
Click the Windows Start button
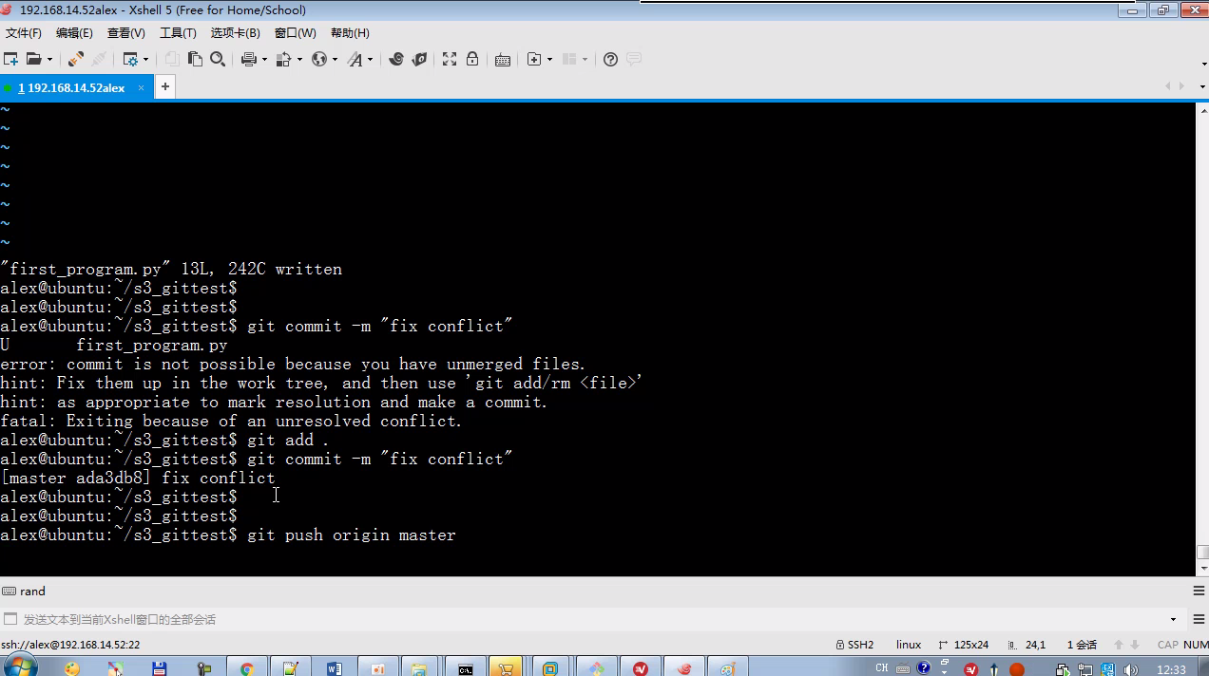point(21,667)
